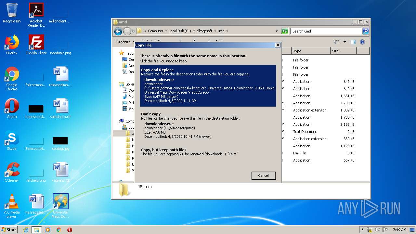Open Acrobat Reader DC desktop shortcut
The image size is (416, 234).
[x=36, y=15]
